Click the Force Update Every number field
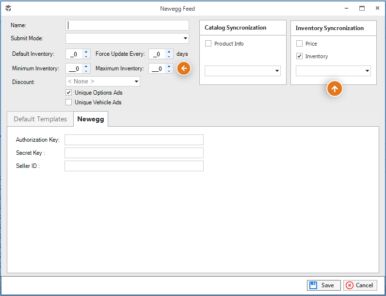The width and height of the screenshot is (386, 296). [x=157, y=54]
